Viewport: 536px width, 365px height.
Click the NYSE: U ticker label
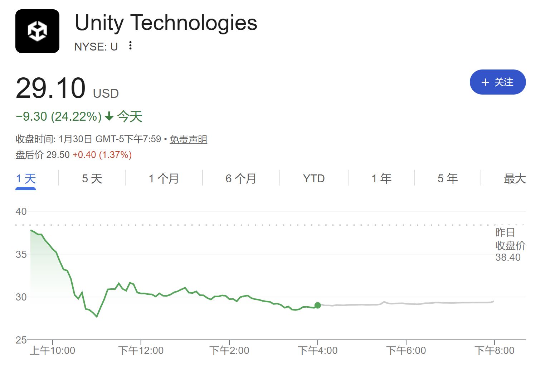coord(96,47)
